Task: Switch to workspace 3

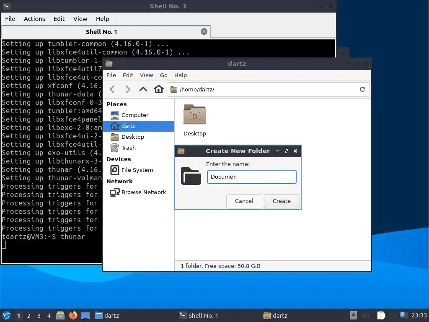Action: [x=39, y=316]
